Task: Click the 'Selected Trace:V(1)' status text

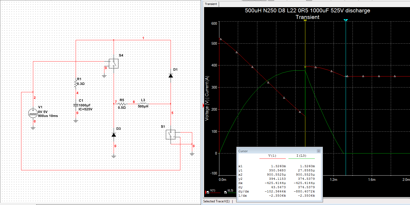Action: pyautogui.click(x=217, y=202)
